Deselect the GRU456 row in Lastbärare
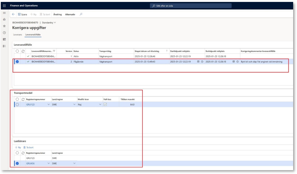 point(17,163)
